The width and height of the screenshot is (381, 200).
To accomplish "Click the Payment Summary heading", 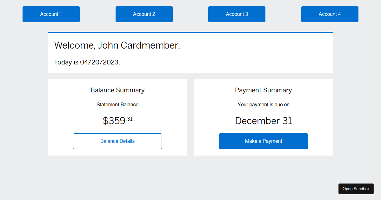I will (264, 90).
